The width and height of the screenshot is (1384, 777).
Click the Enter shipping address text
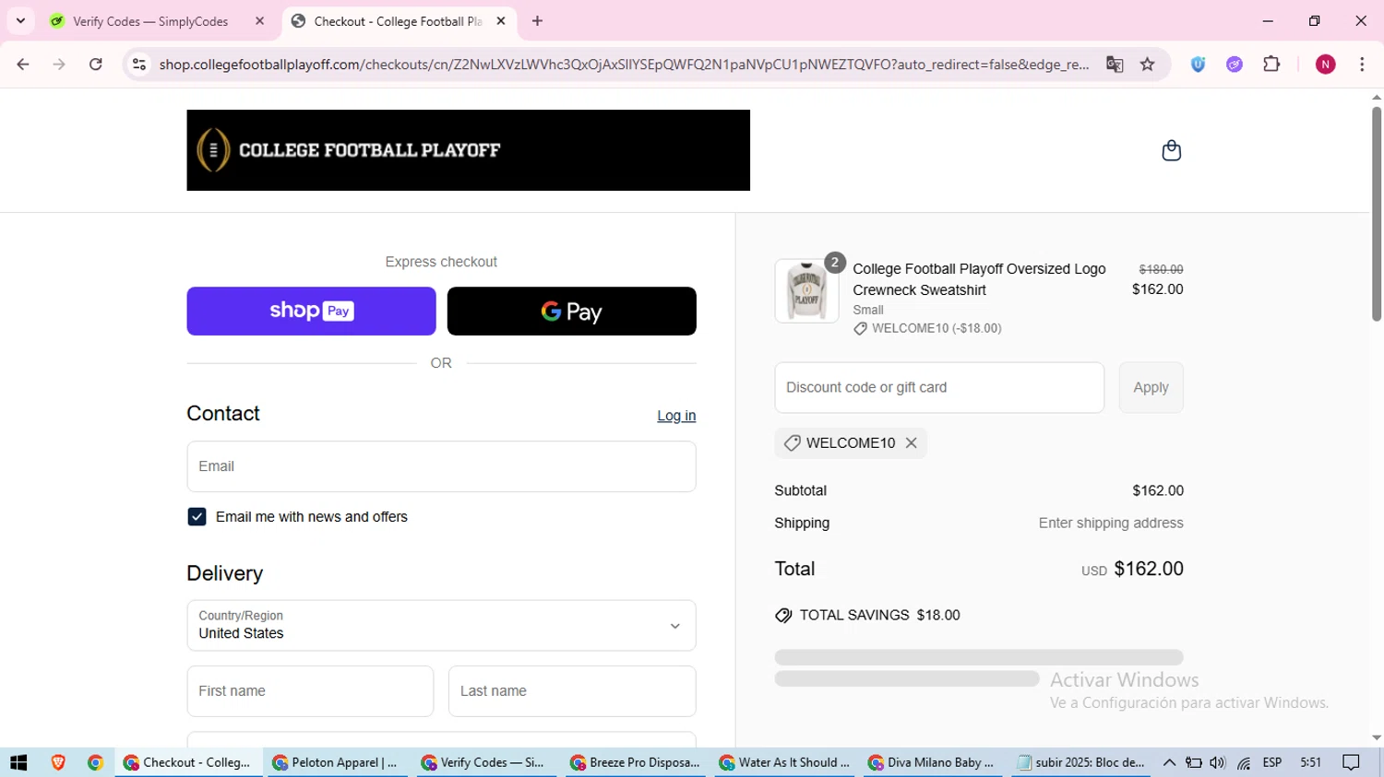(x=1111, y=523)
